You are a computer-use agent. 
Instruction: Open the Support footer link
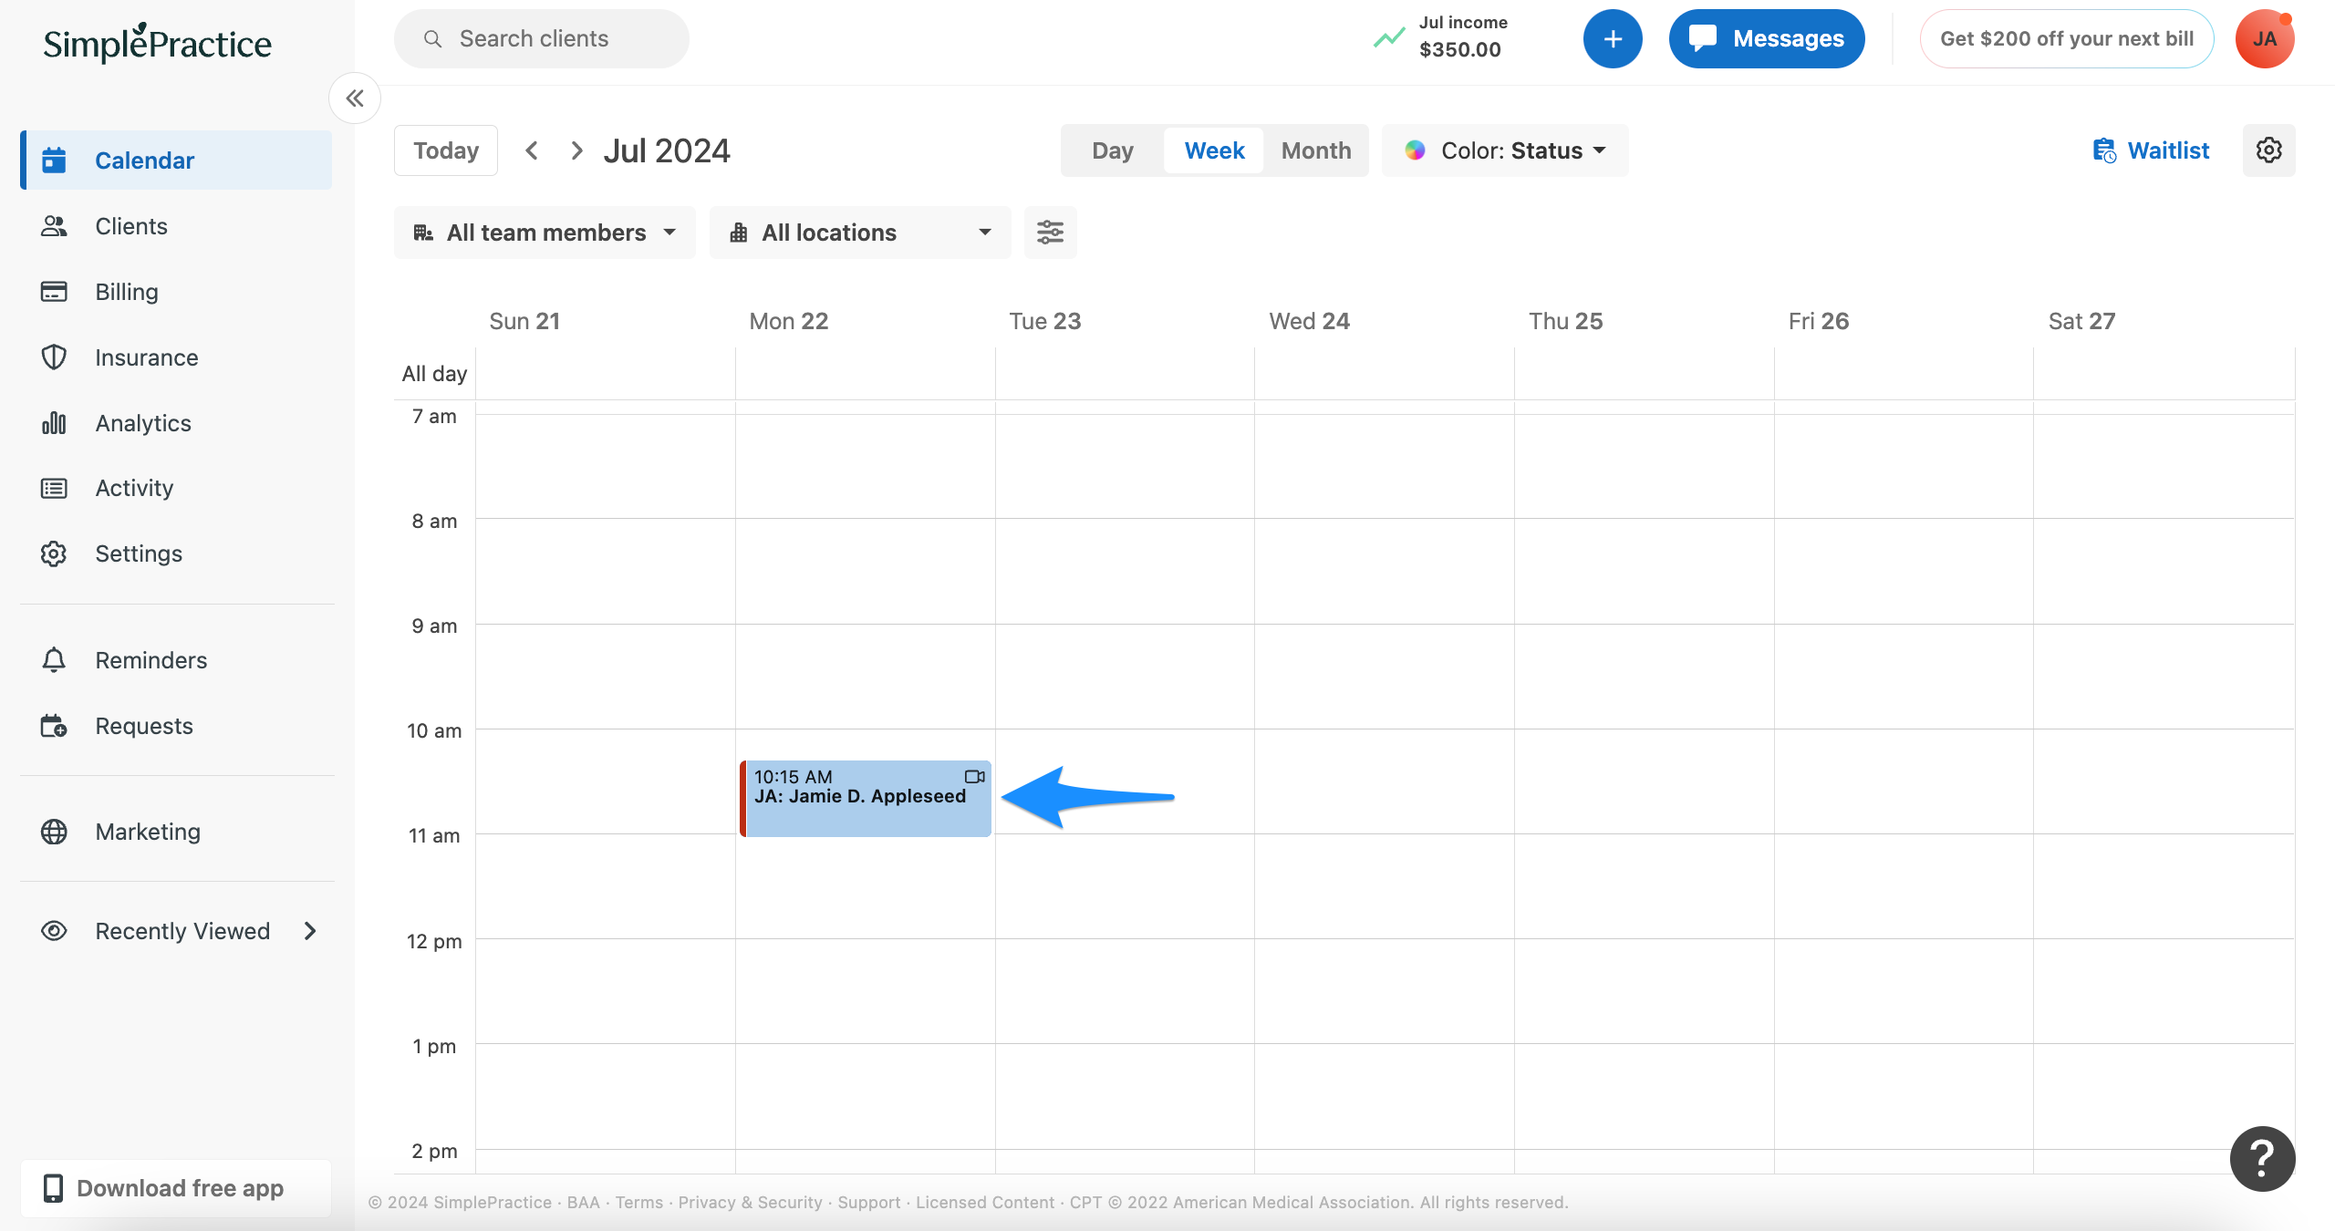(868, 1203)
